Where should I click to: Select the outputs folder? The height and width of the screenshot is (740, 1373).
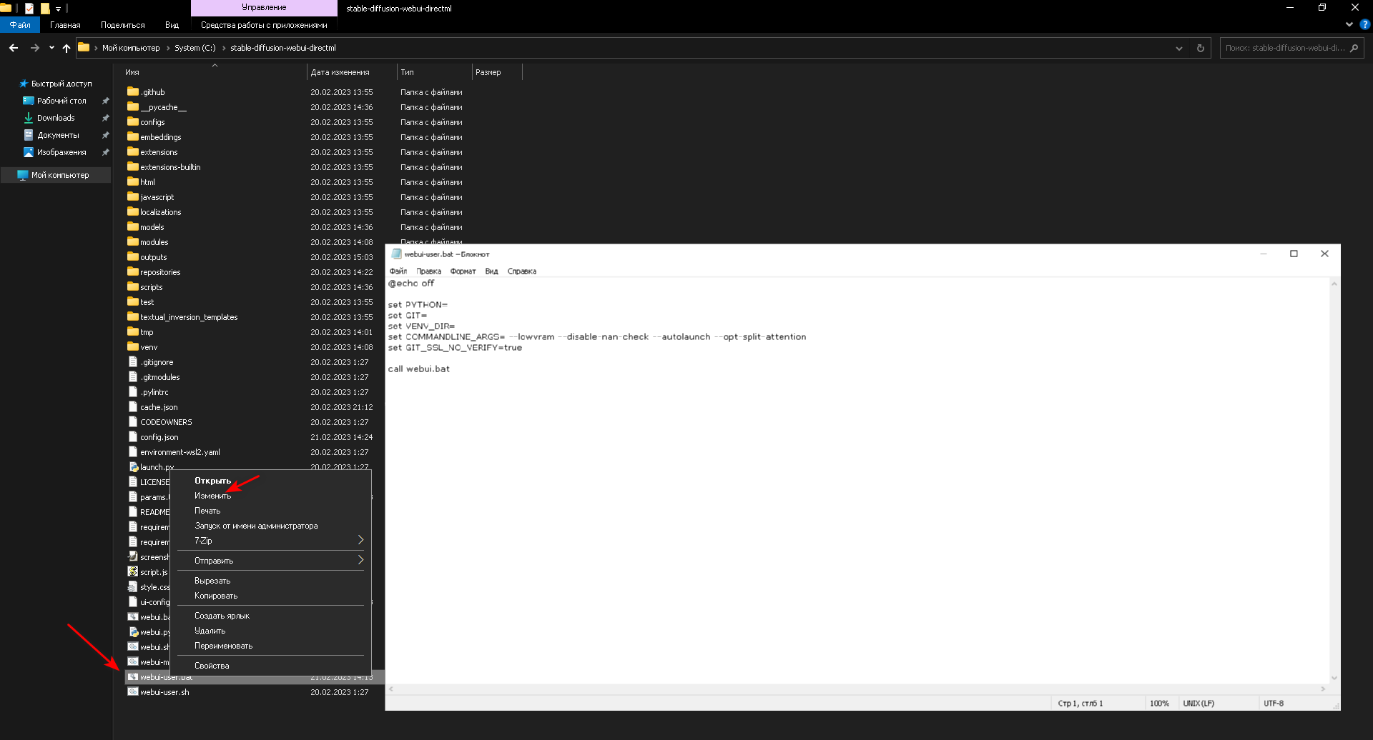pos(147,257)
